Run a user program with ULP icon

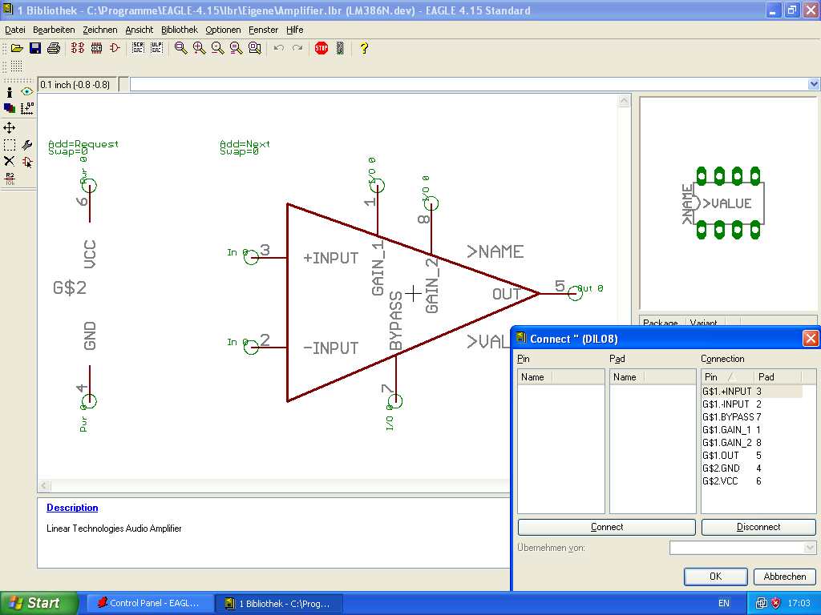156,48
